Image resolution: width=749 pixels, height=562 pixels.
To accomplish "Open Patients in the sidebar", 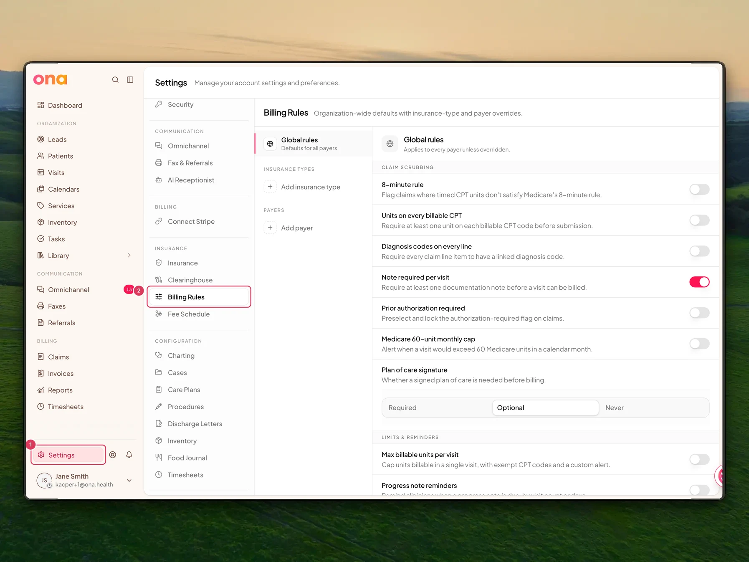I will 85,156.
